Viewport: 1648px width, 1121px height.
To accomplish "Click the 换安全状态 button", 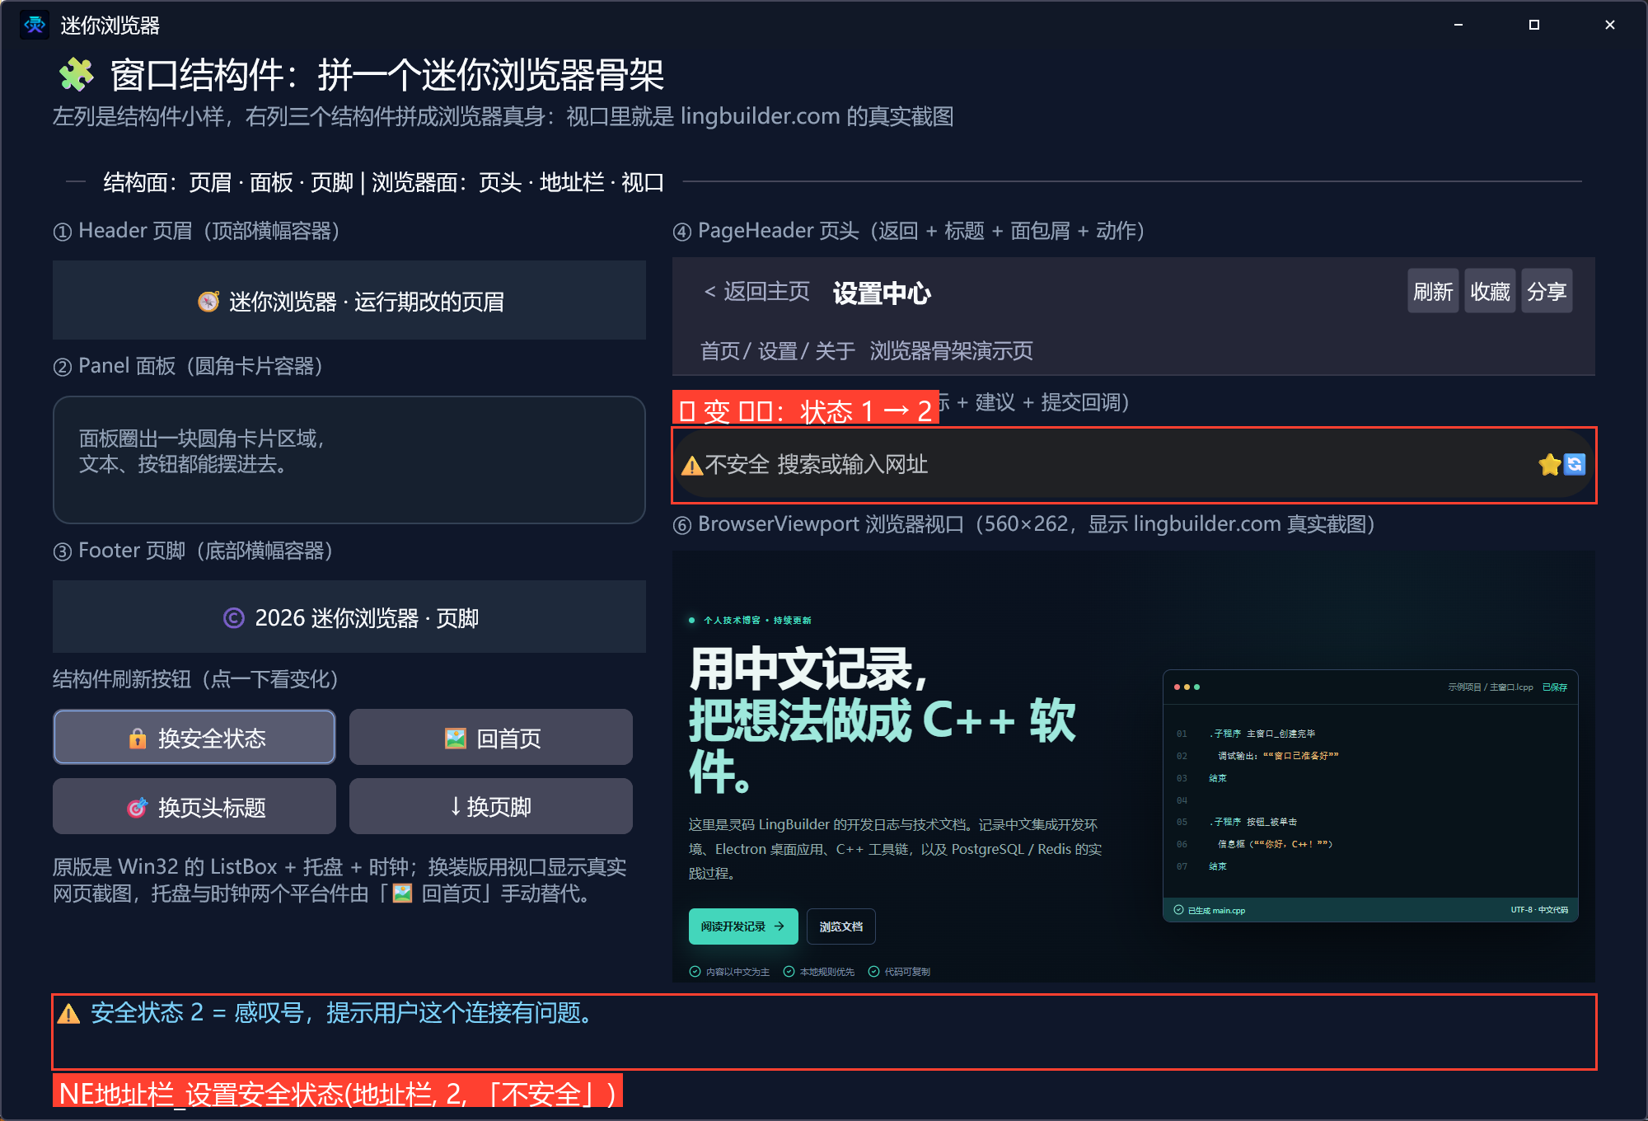I will 194,737.
